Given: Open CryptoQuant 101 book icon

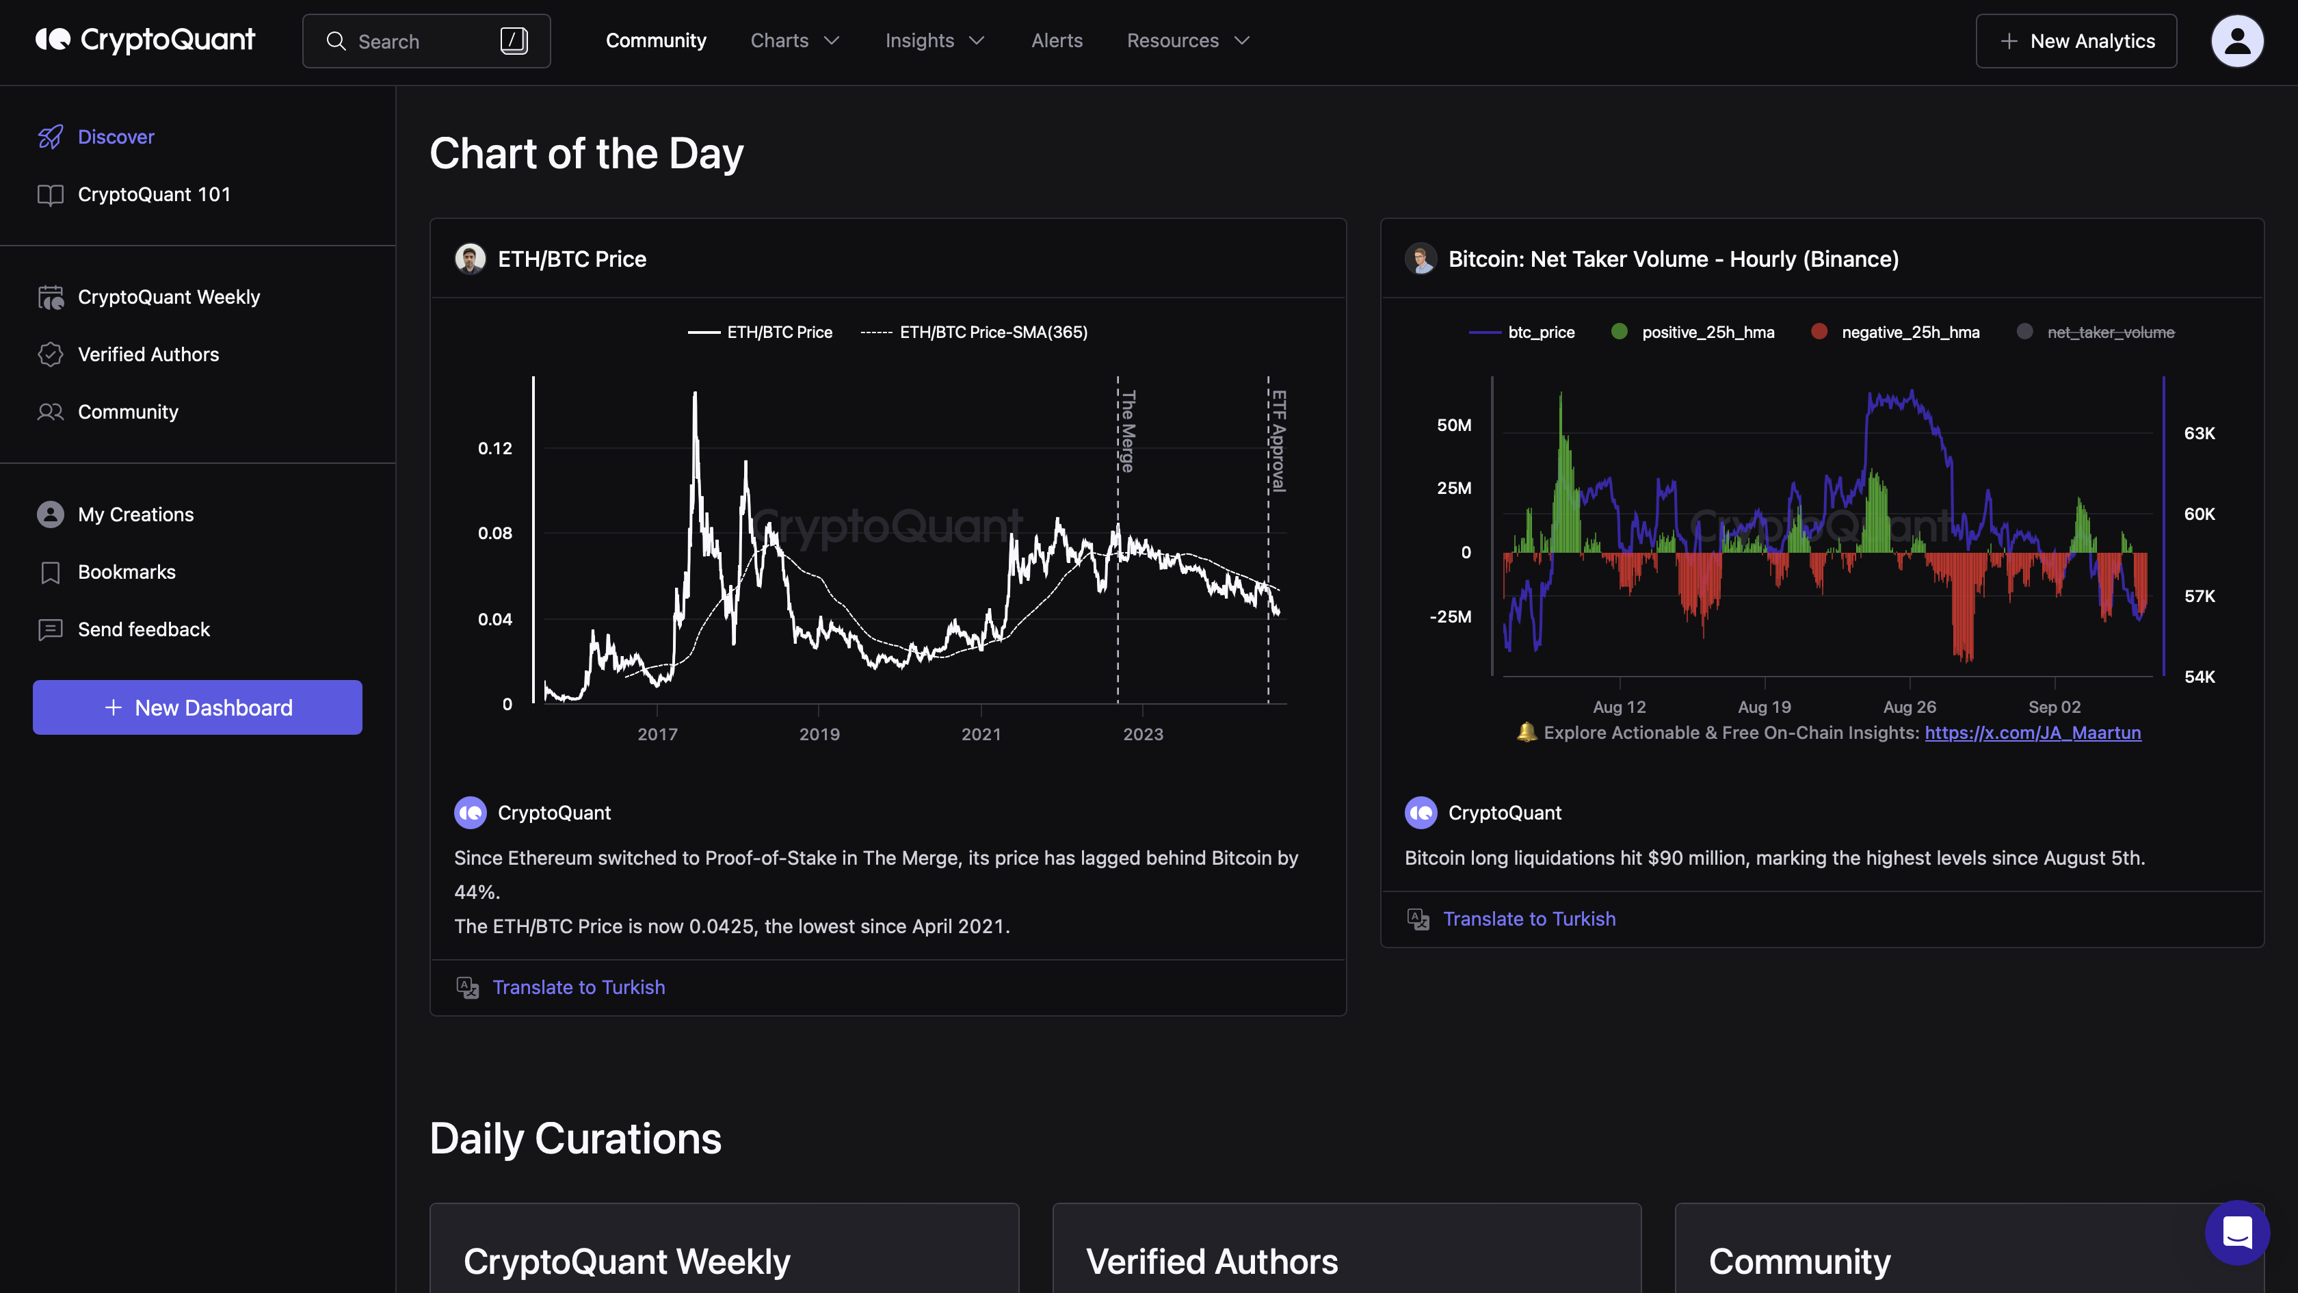Looking at the screenshot, I should click(x=50, y=194).
